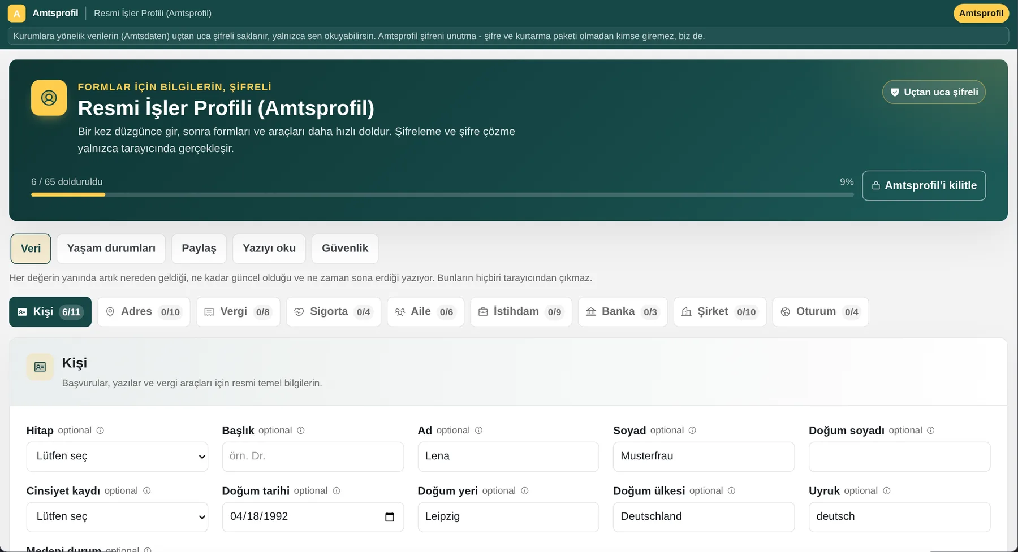
Task: Open the Hitap dropdown
Action: click(x=117, y=457)
